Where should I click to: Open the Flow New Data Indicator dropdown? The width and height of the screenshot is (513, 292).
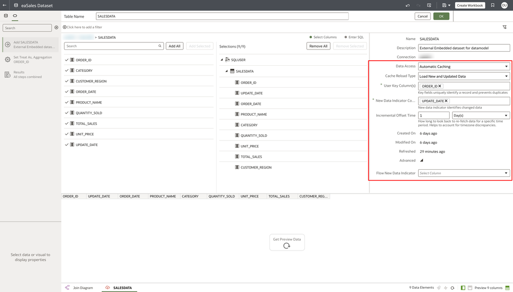[464, 173]
